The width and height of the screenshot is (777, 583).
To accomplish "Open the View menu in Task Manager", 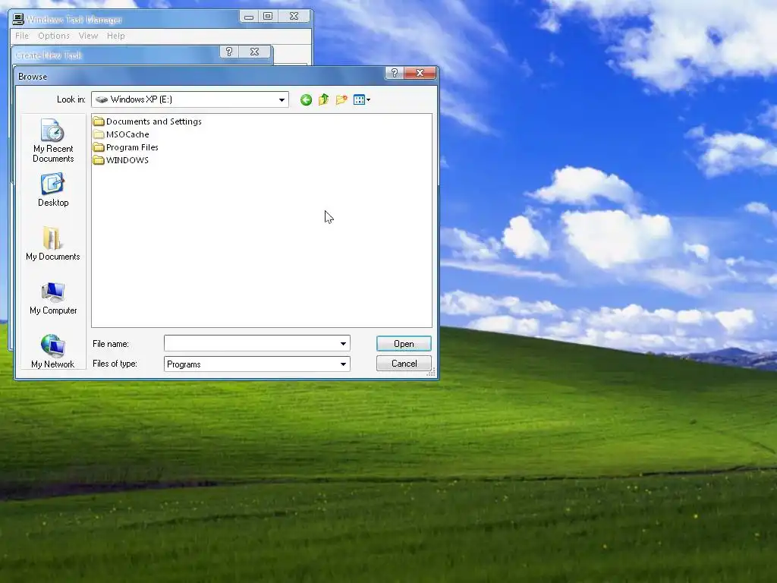I will click(x=88, y=36).
